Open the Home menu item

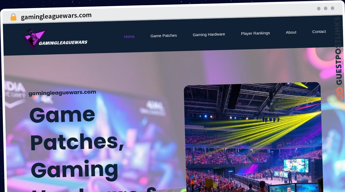point(129,36)
